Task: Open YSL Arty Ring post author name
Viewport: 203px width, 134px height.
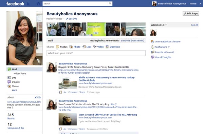Action: [73, 101]
